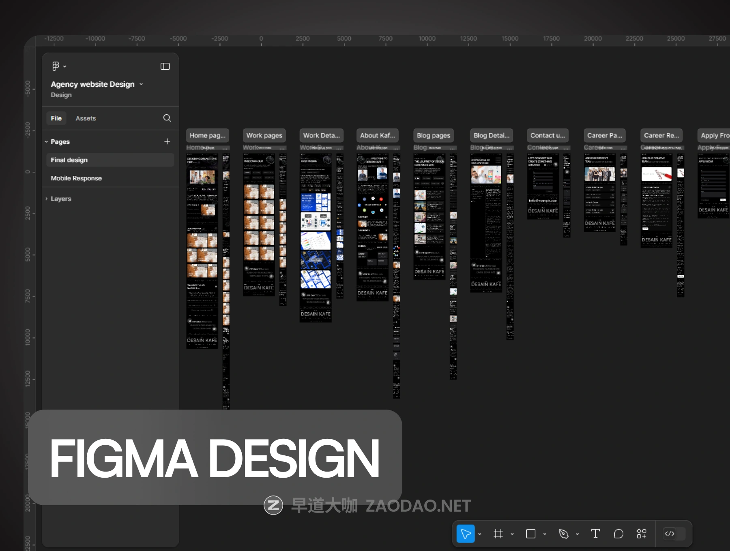
Task: Select the Text tool
Action: [x=595, y=534]
